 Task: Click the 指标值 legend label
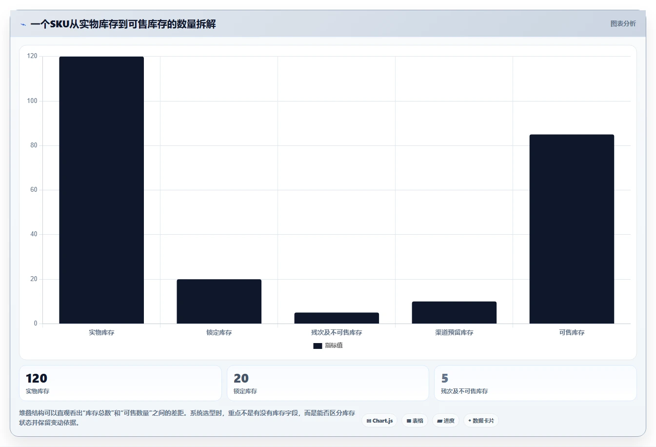coord(334,345)
